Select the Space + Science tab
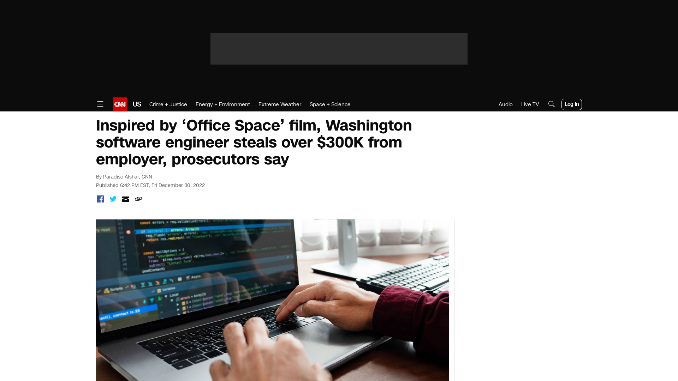Viewport: 678px width, 381px height. click(330, 104)
